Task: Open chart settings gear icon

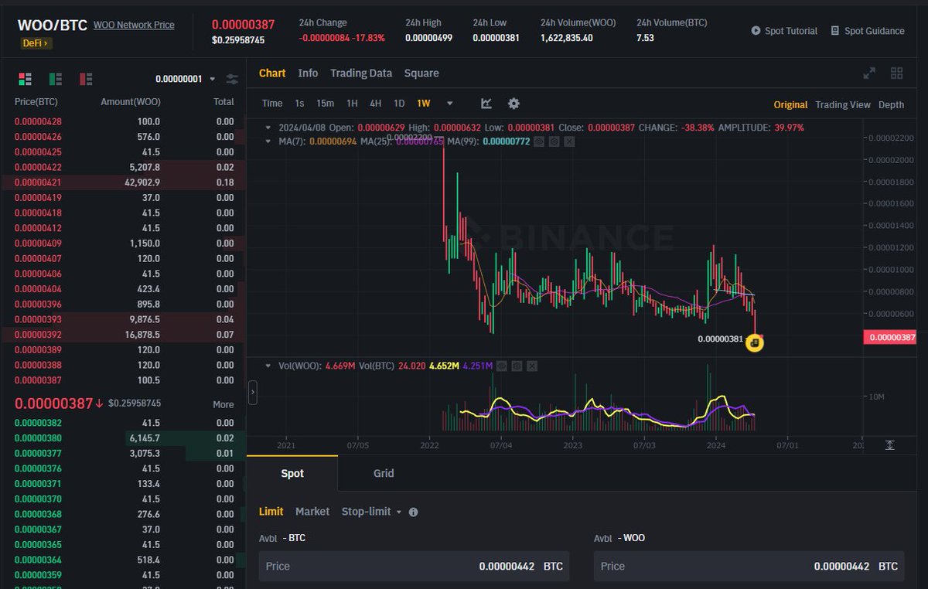Action: [x=513, y=104]
